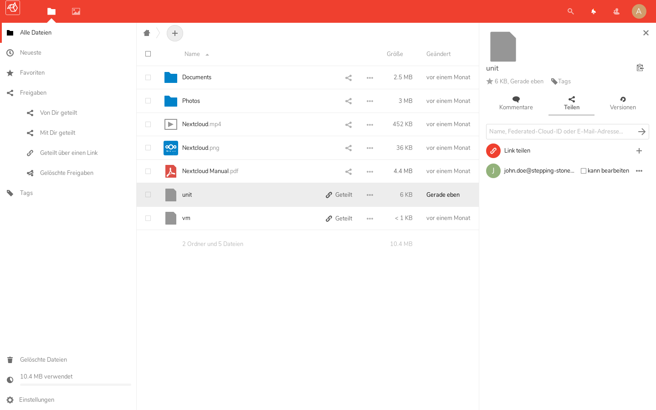This screenshot has height=410, width=656.
Task: Click share icon for Documents folder
Action: [x=348, y=78]
